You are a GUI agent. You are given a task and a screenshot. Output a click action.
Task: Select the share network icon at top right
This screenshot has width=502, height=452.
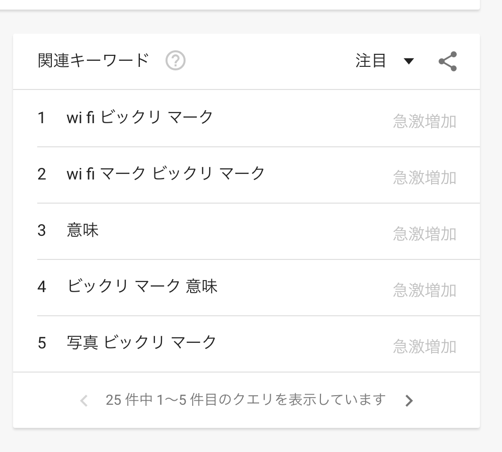[447, 61]
